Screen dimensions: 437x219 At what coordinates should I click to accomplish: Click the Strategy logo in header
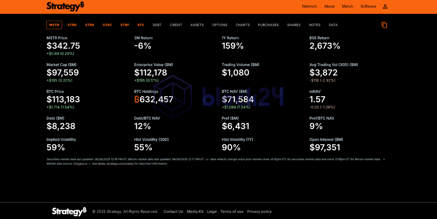pos(65,6)
